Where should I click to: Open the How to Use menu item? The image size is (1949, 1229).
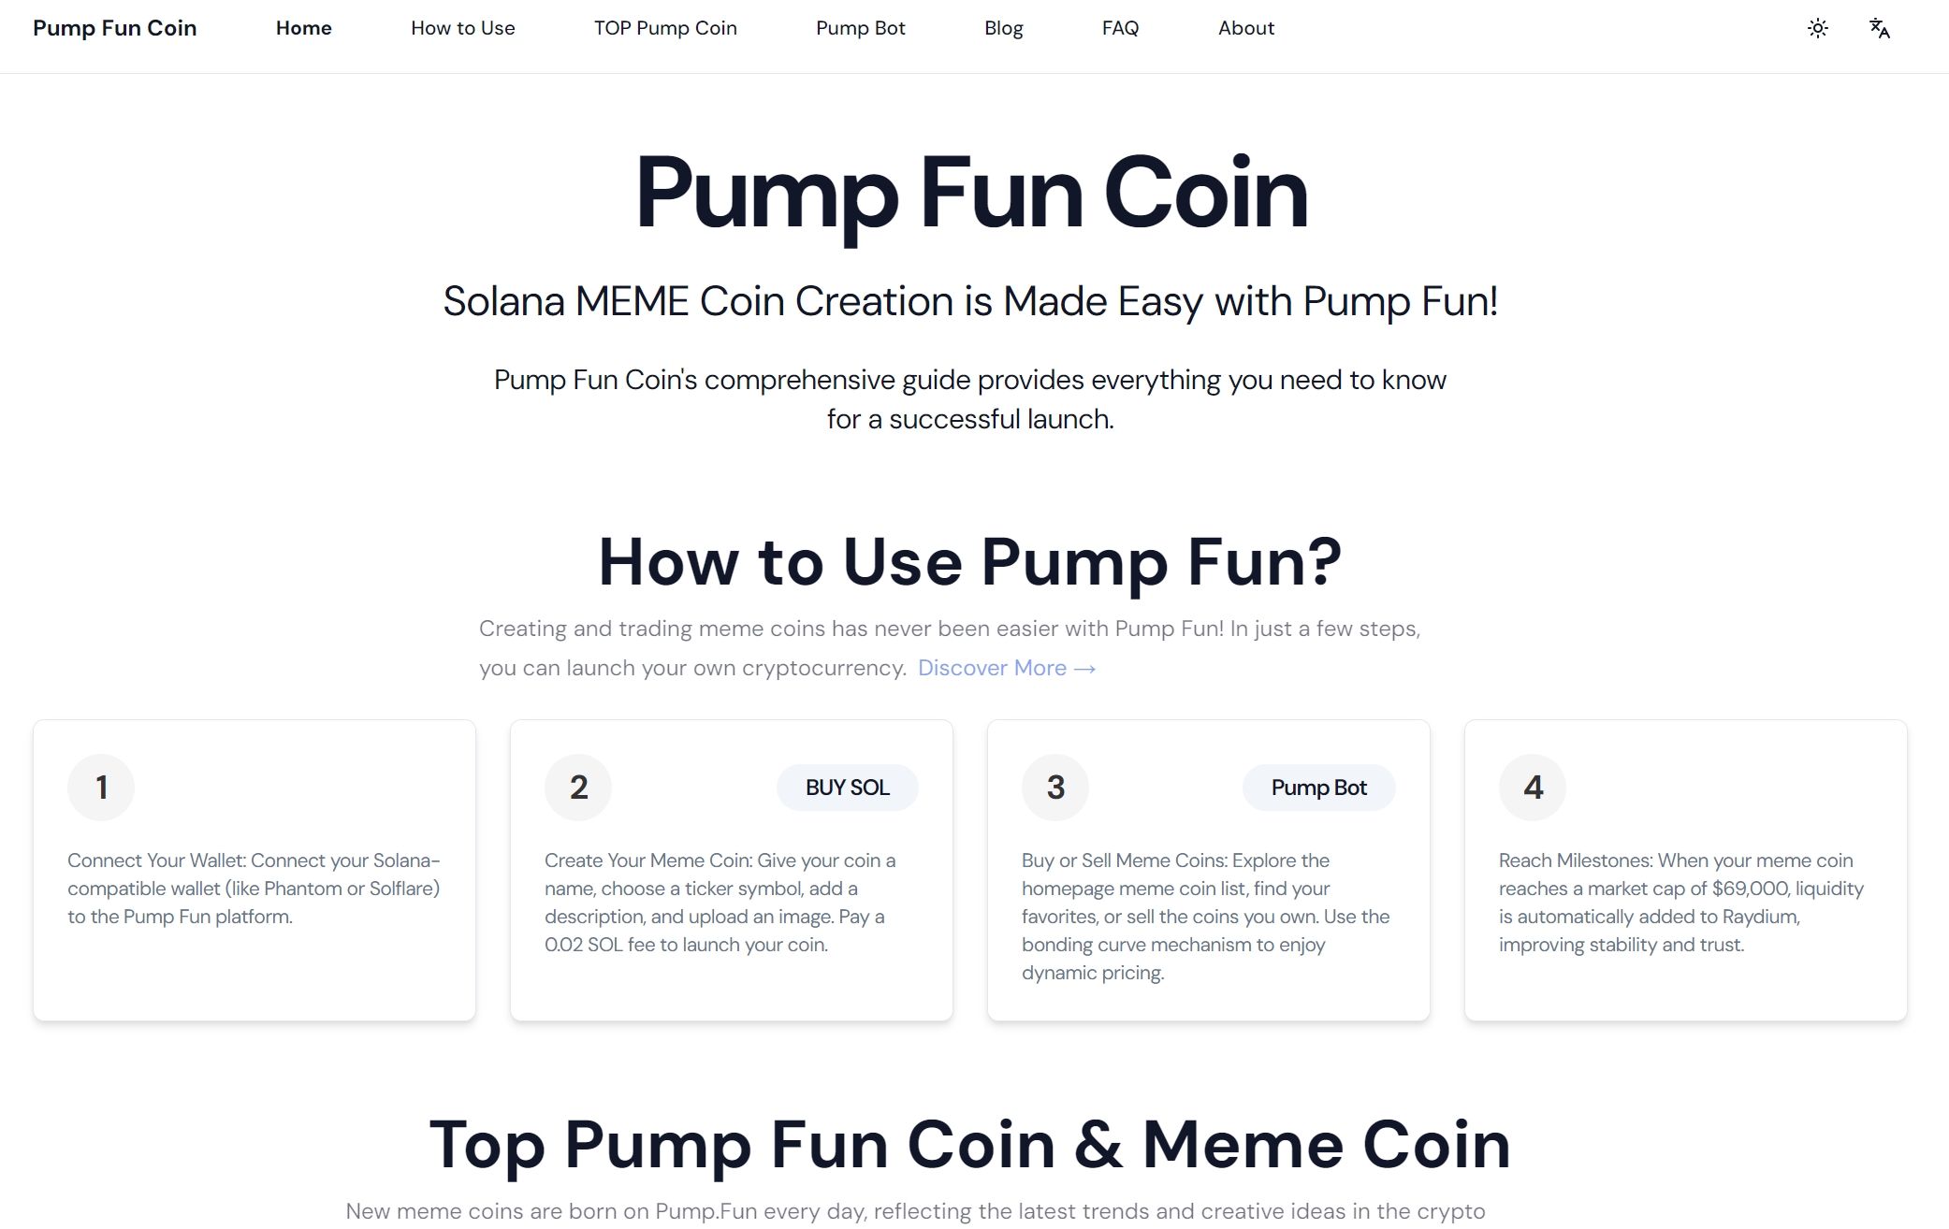point(465,28)
